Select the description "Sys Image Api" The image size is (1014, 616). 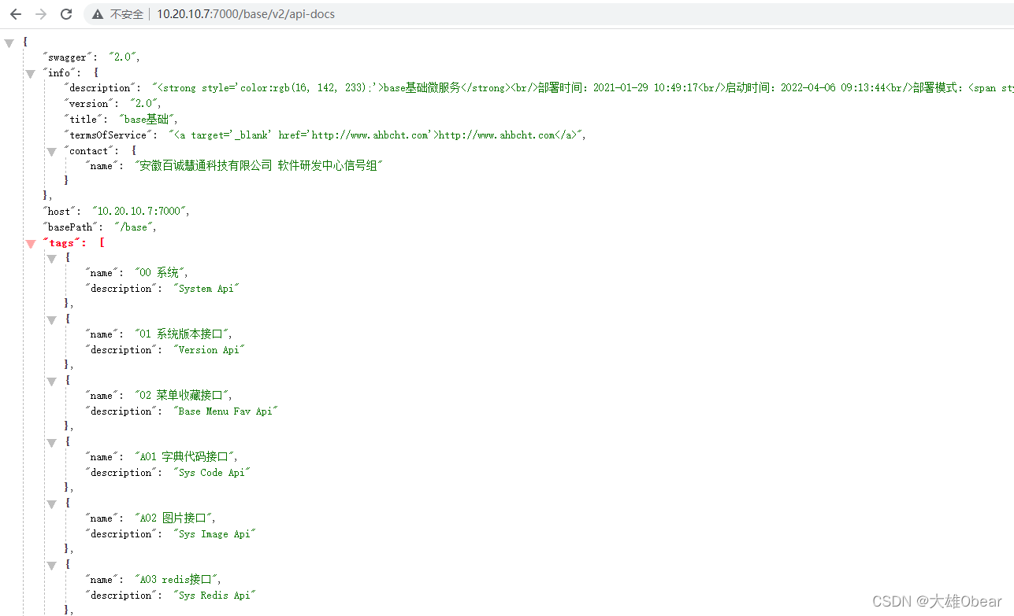coord(214,533)
